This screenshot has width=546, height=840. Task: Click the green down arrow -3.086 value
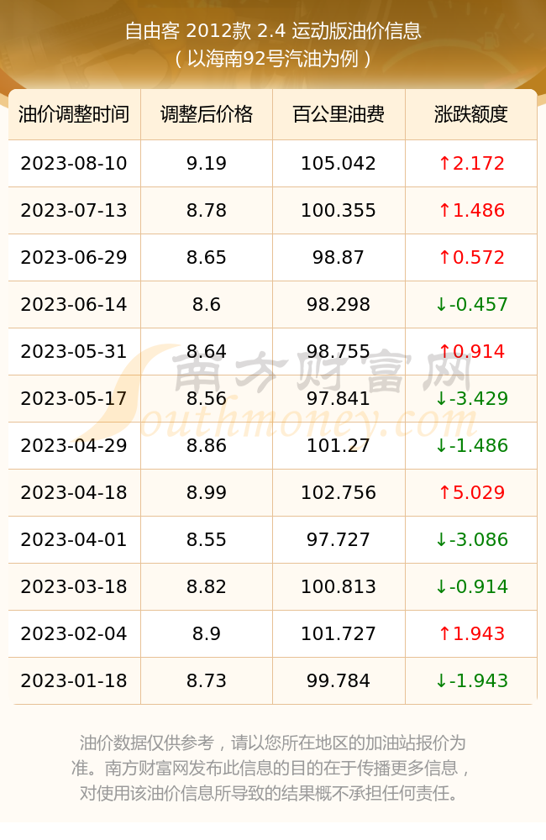click(471, 539)
